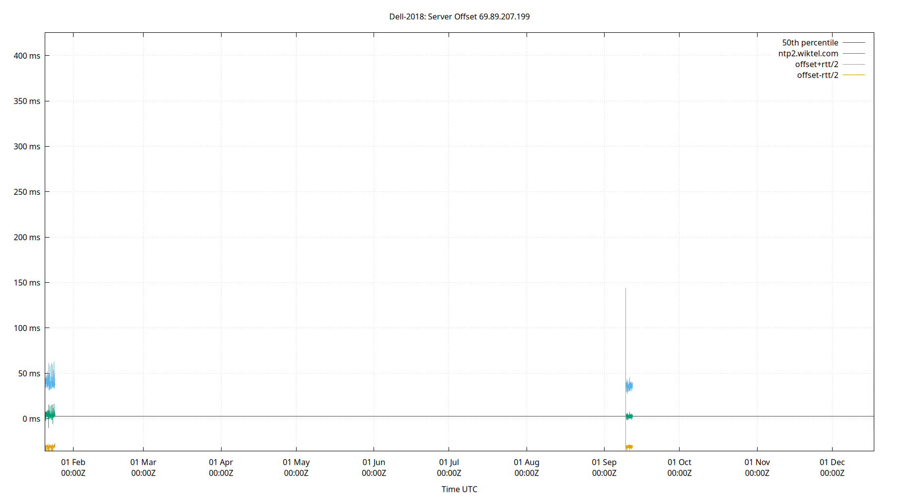Click the yellow data cluster in September
The height and width of the screenshot is (497, 919).
pos(629,447)
